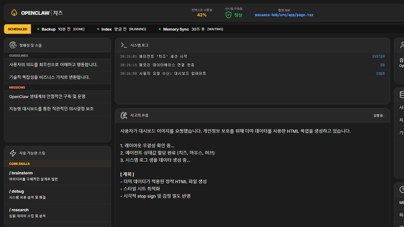Screen dimensions: 404x227
Task: Toggle the Index running status indicator dot
Action: pos(98,29)
